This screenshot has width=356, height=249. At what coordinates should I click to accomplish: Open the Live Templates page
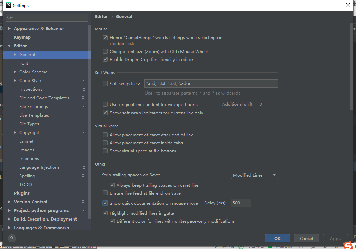tap(34, 115)
